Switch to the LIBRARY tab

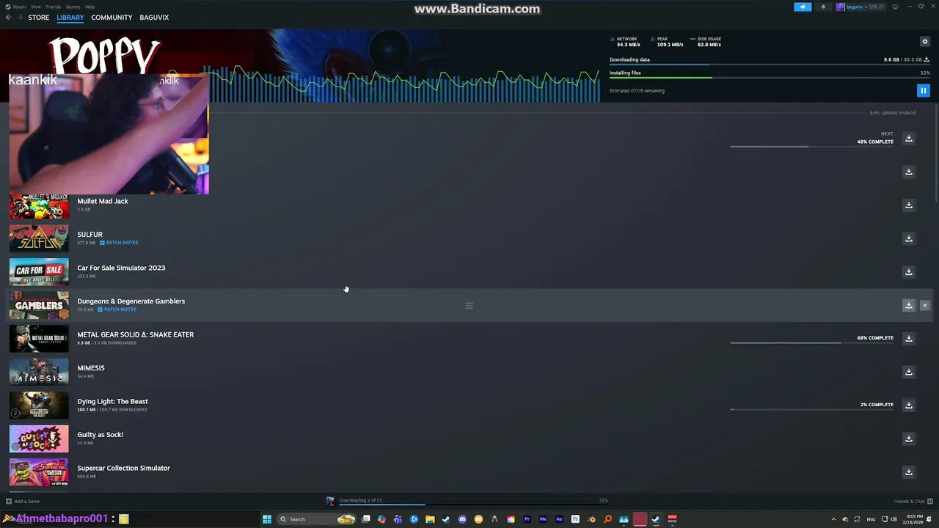[x=70, y=18]
